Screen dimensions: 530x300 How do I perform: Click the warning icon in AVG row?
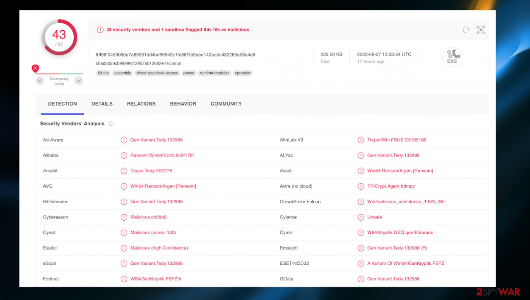124,186
